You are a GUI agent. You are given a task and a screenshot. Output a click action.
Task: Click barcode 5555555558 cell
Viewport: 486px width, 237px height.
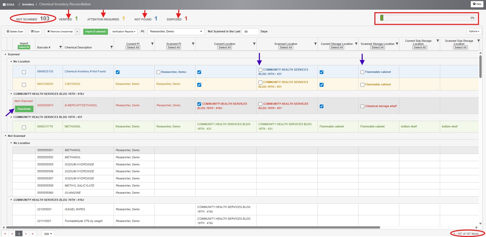(x=49, y=186)
